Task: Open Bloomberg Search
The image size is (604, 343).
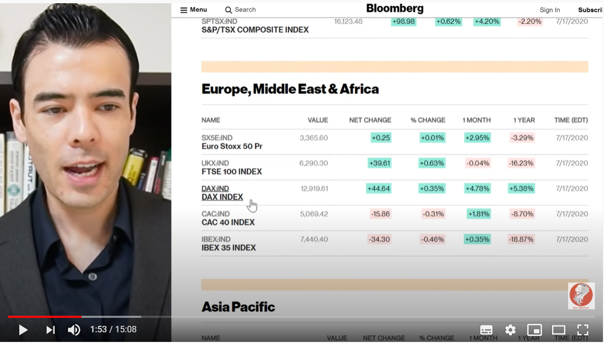Action: coord(240,10)
